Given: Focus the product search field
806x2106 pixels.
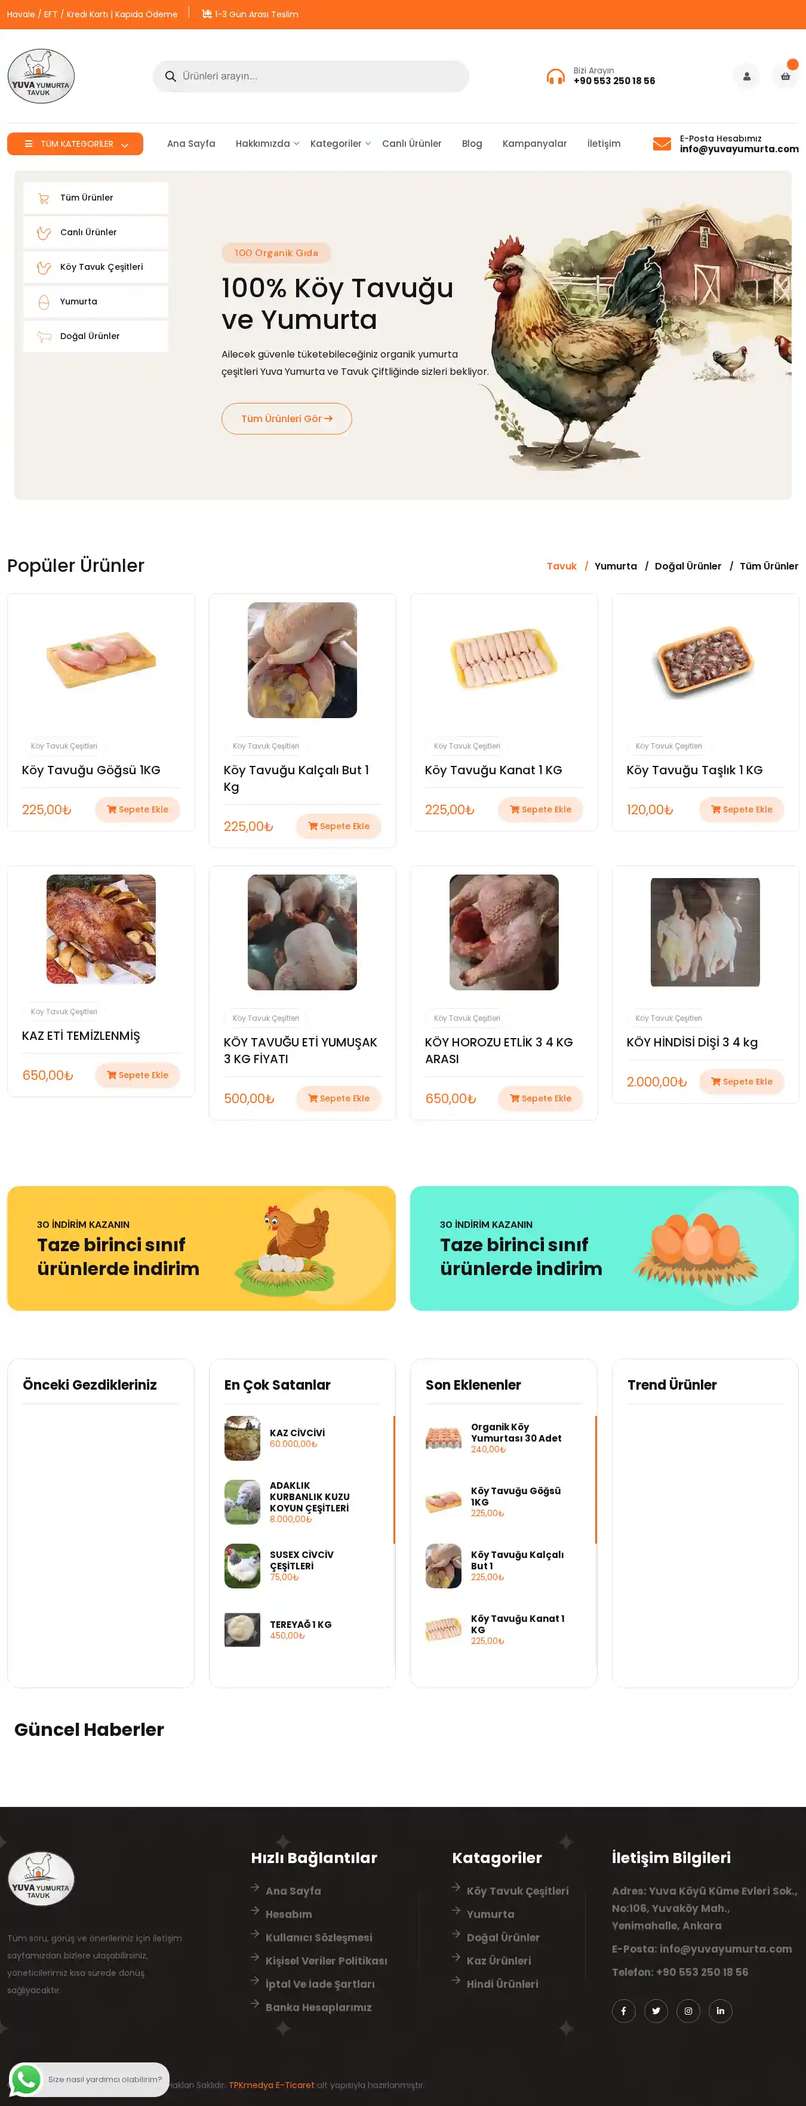Looking at the screenshot, I should pos(310,76).
